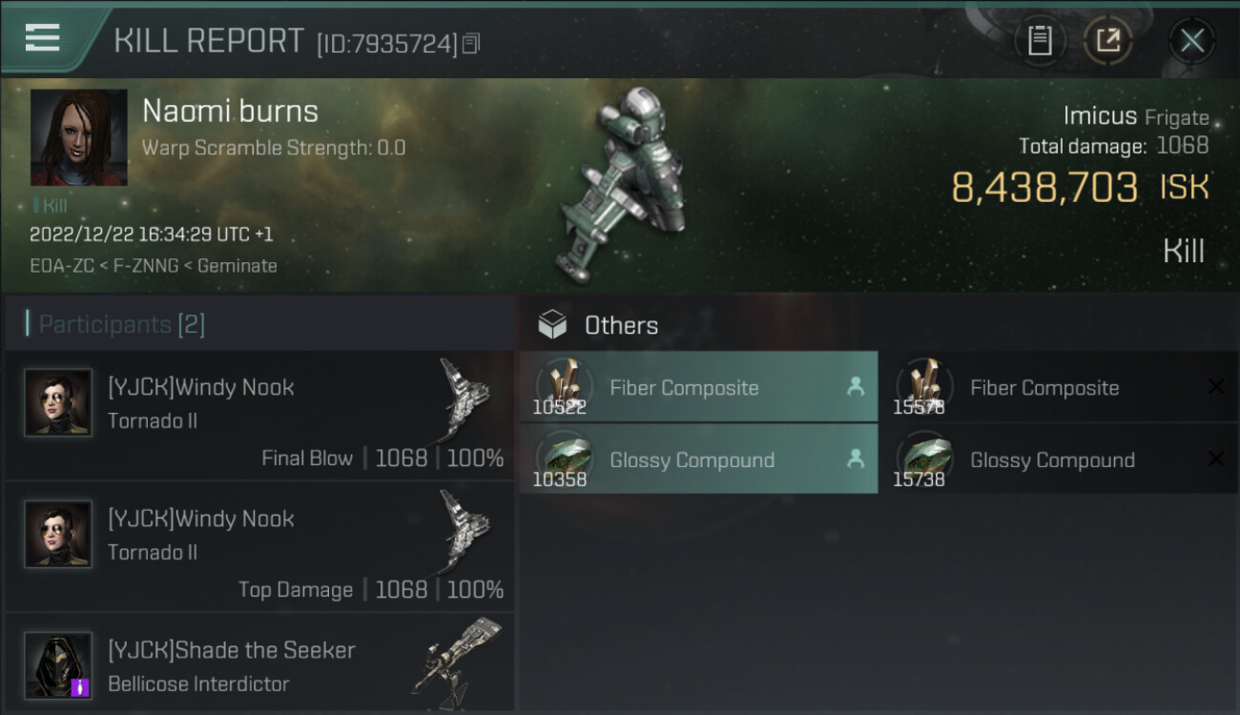
Task: Select Glossy Compound 10358 dropped item
Action: [x=698, y=460]
